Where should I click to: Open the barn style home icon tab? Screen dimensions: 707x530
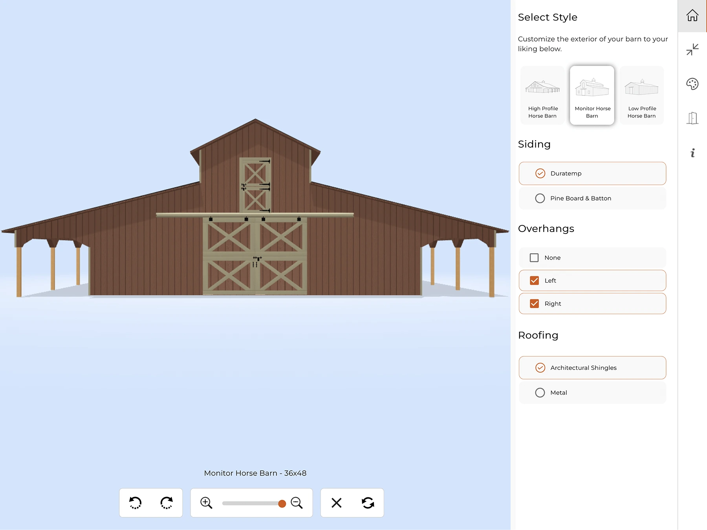692,16
